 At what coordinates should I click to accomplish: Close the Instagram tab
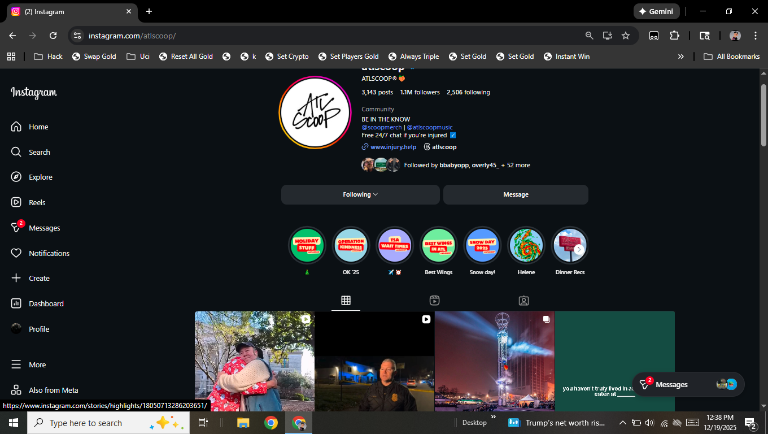[x=129, y=11]
